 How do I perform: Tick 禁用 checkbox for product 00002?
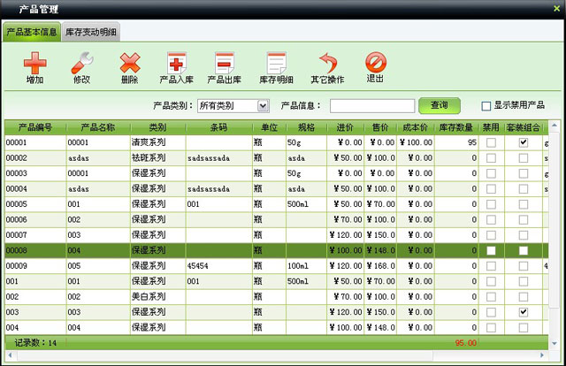(491, 157)
